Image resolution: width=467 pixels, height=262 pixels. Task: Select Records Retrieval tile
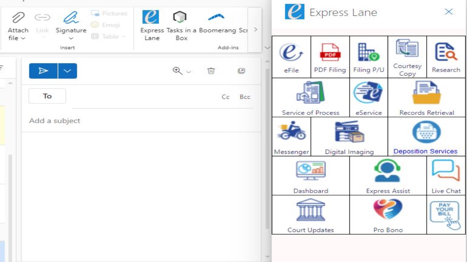pyautogui.click(x=427, y=98)
